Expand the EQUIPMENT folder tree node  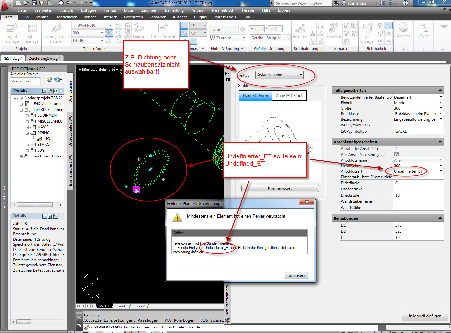tap(27, 115)
